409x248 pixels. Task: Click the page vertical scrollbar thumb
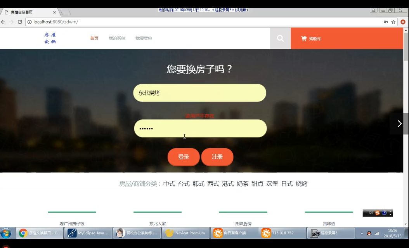pyautogui.click(x=406, y=47)
